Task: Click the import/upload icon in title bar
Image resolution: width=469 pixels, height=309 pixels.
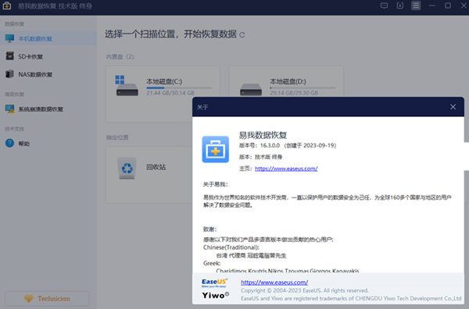Action: (x=400, y=5)
